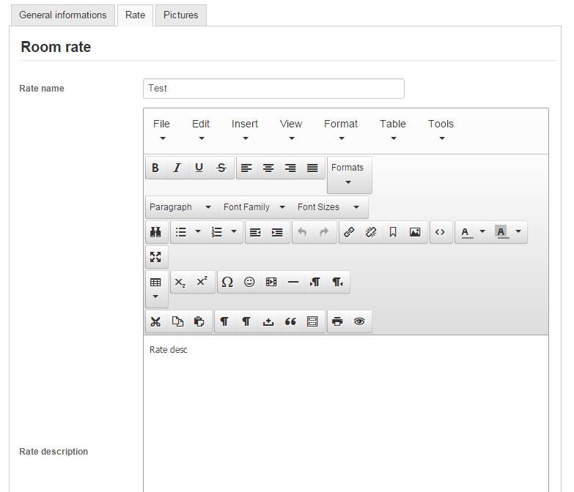Open find and replace binoculars tool
Image resolution: width=574 pixels, height=492 pixels.
(x=156, y=232)
